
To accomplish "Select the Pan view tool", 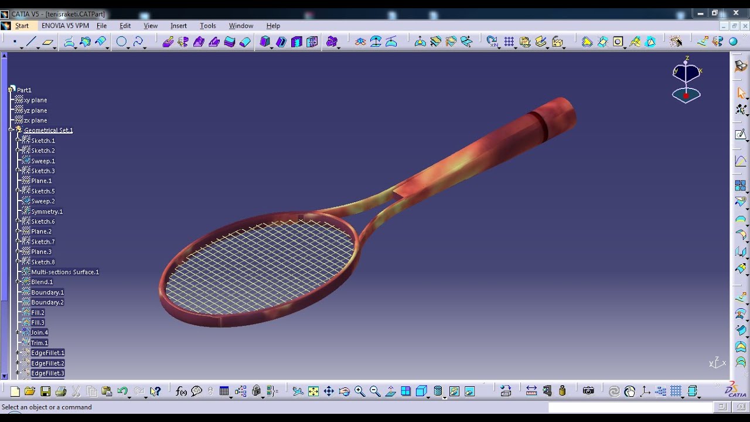I will pyautogui.click(x=329, y=392).
